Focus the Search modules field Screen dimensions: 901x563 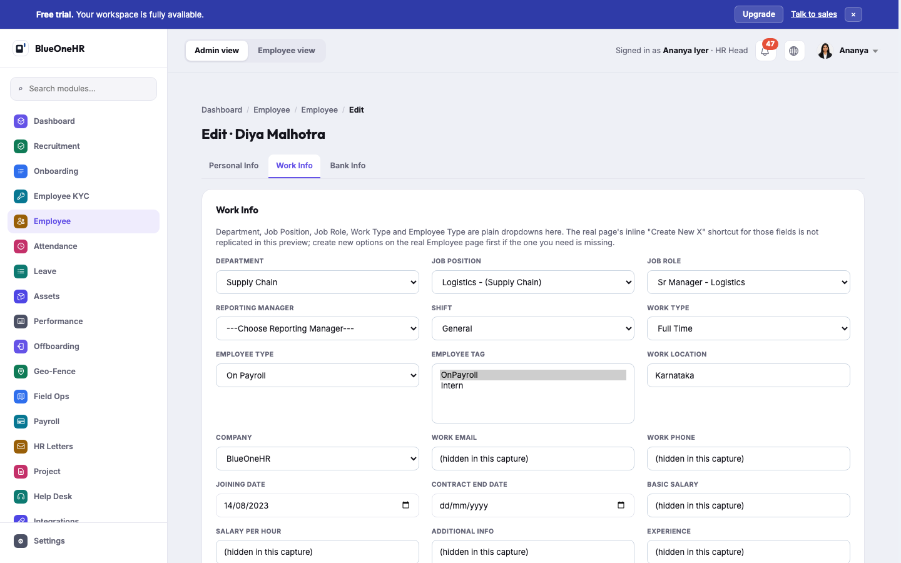click(x=83, y=89)
